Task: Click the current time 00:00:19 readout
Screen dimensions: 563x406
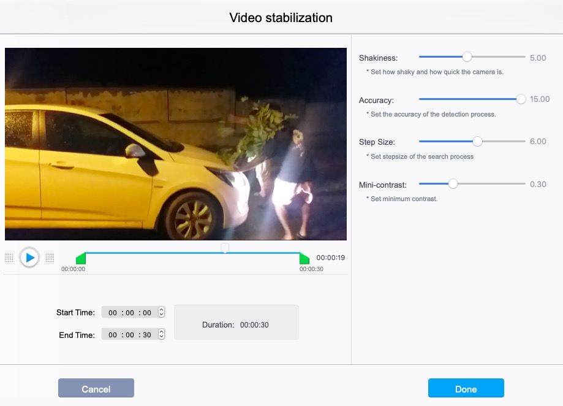Action: tap(330, 258)
